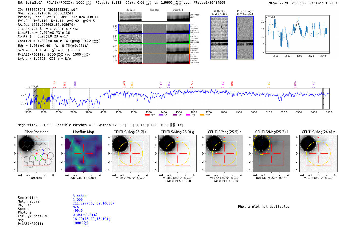
Task: Select the red-bordered 2D spectrum row
Action: click(154, 59)
